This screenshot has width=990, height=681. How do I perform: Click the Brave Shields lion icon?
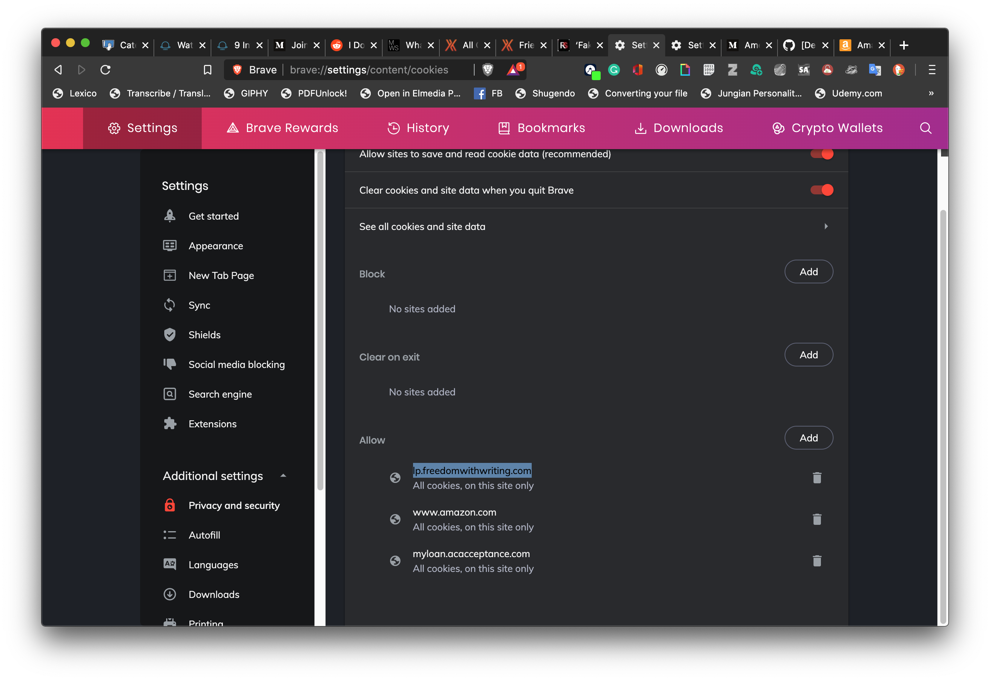pyautogui.click(x=488, y=70)
